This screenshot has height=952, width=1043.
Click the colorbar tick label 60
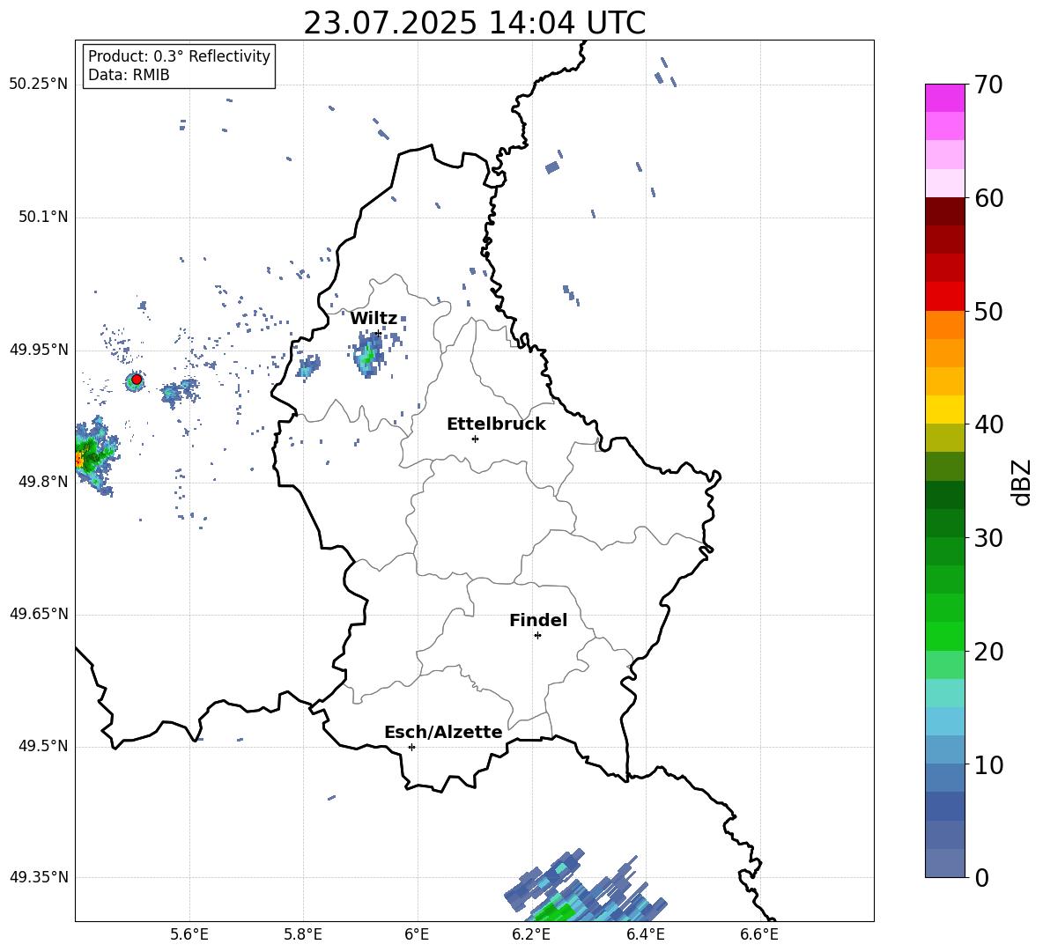pyautogui.click(x=988, y=198)
